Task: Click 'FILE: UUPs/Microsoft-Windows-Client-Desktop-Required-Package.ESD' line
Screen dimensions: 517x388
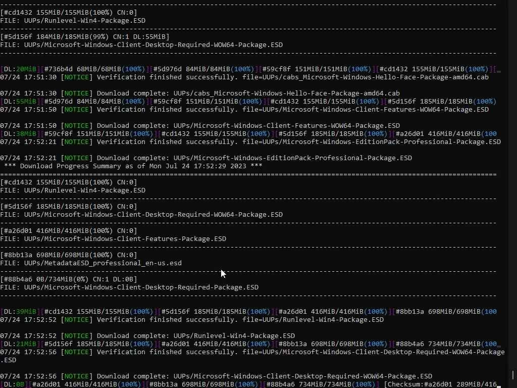Action: (x=129, y=287)
